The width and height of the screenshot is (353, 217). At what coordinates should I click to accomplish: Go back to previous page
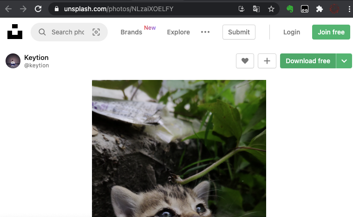8,9
